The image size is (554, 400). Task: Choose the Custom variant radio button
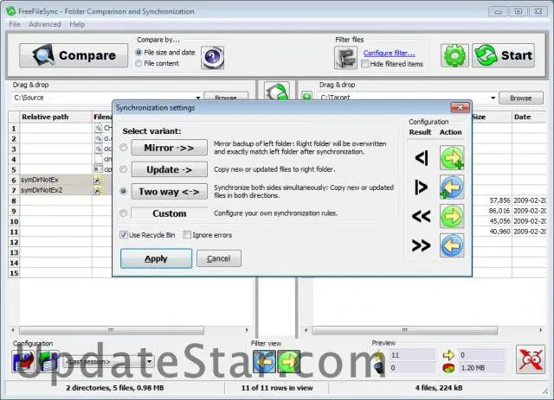[123, 213]
